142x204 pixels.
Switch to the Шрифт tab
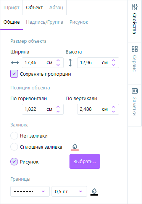click(x=11, y=8)
